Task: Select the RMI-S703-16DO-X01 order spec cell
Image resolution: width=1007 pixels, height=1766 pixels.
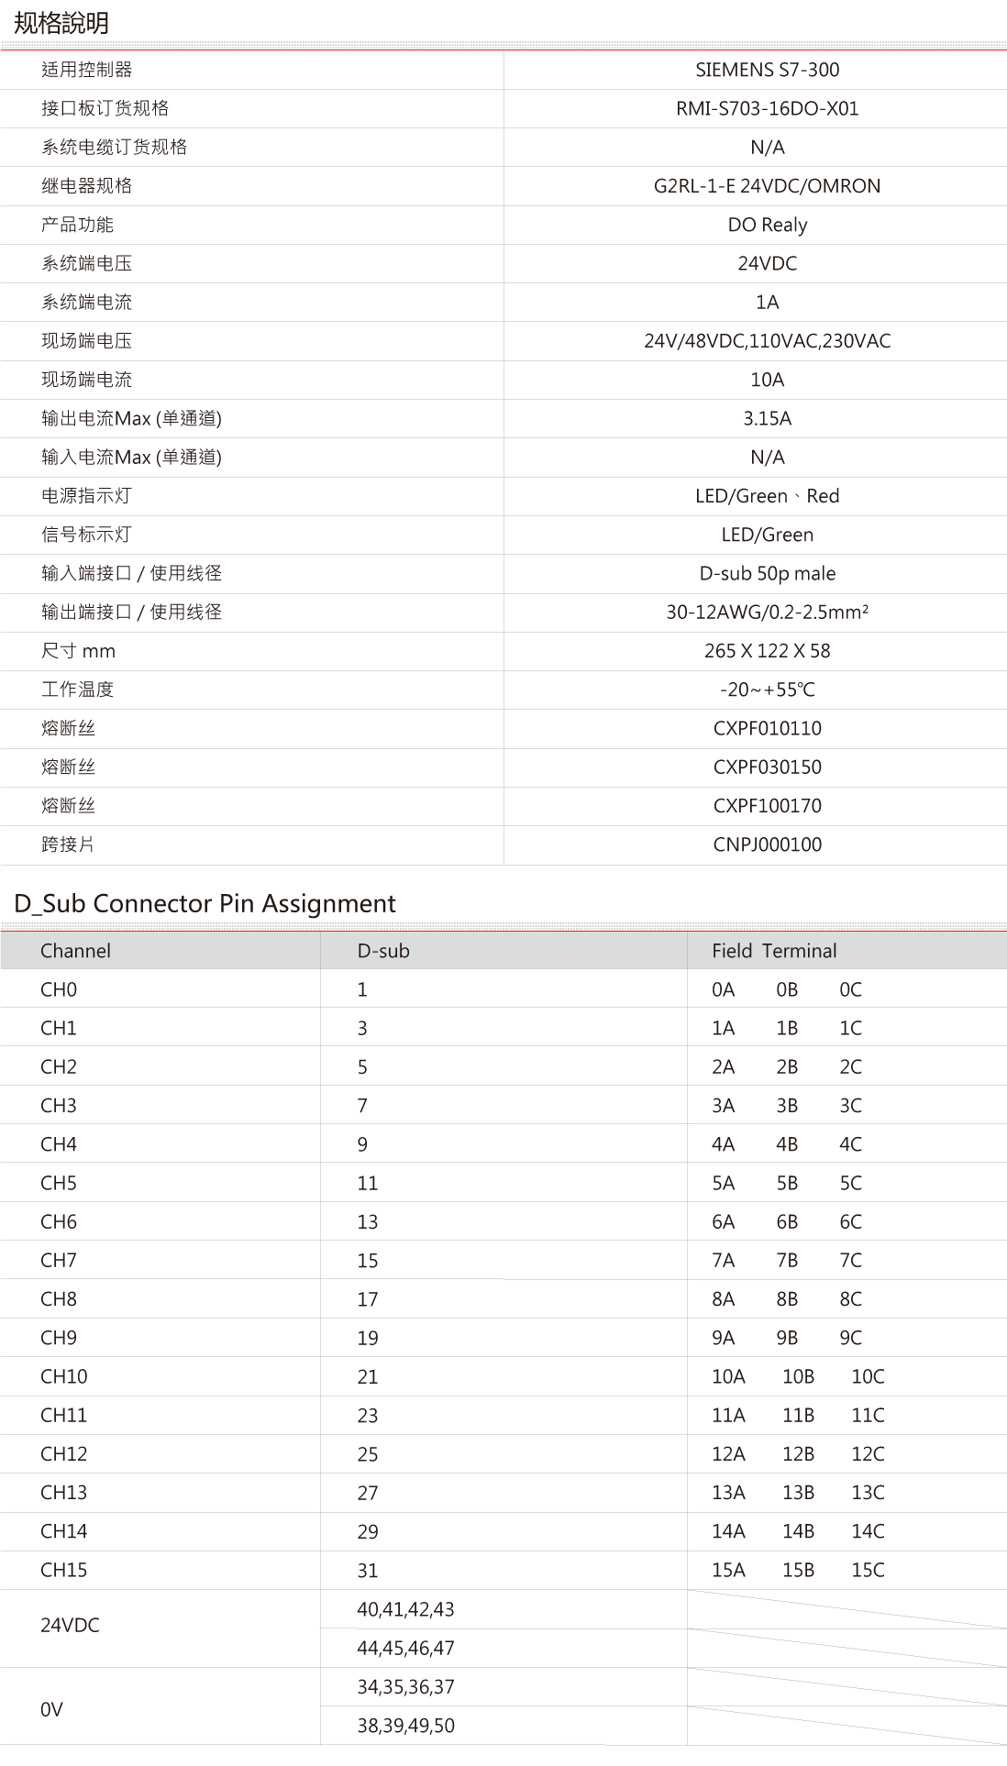Action: 767,108
